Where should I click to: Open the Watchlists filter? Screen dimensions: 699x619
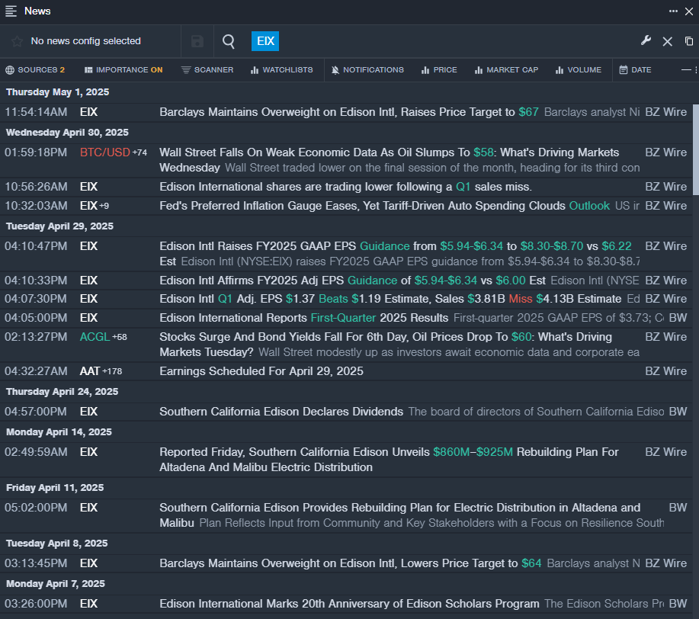pyautogui.click(x=282, y=70)
